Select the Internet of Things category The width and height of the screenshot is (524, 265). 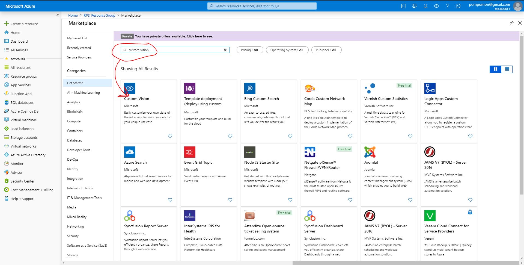click(x=80, y=188)
